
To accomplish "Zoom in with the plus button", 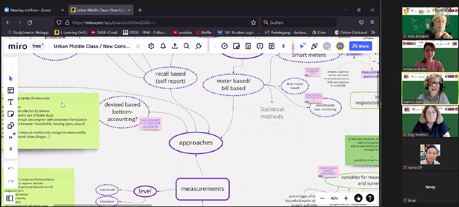I will click(346, 198).
